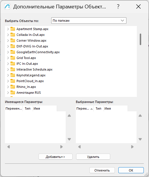Click left arrow under Имеющиеся Параметры list

pos(9,147)
